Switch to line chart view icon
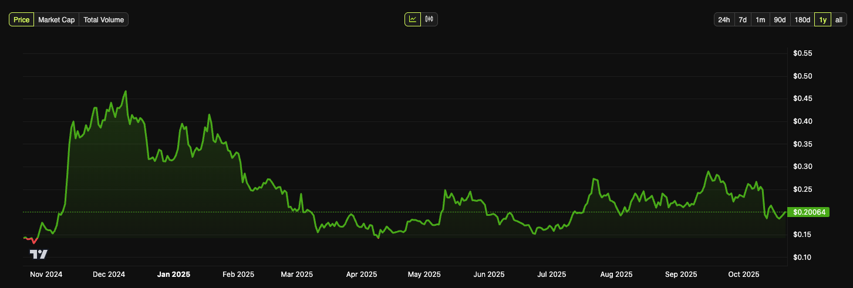The width and height of the screenshot is (853, 288). (413, 19)
